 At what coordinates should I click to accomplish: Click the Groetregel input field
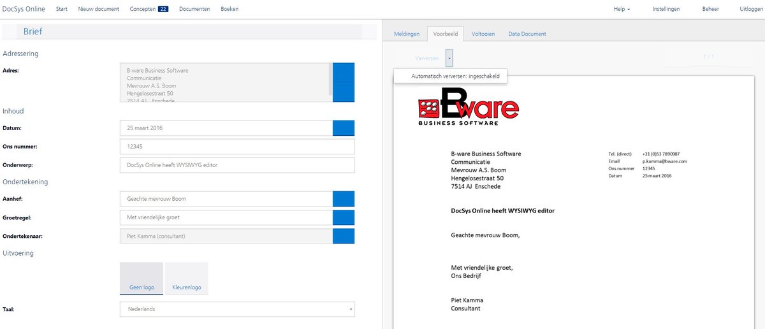(x=226, y=217)
